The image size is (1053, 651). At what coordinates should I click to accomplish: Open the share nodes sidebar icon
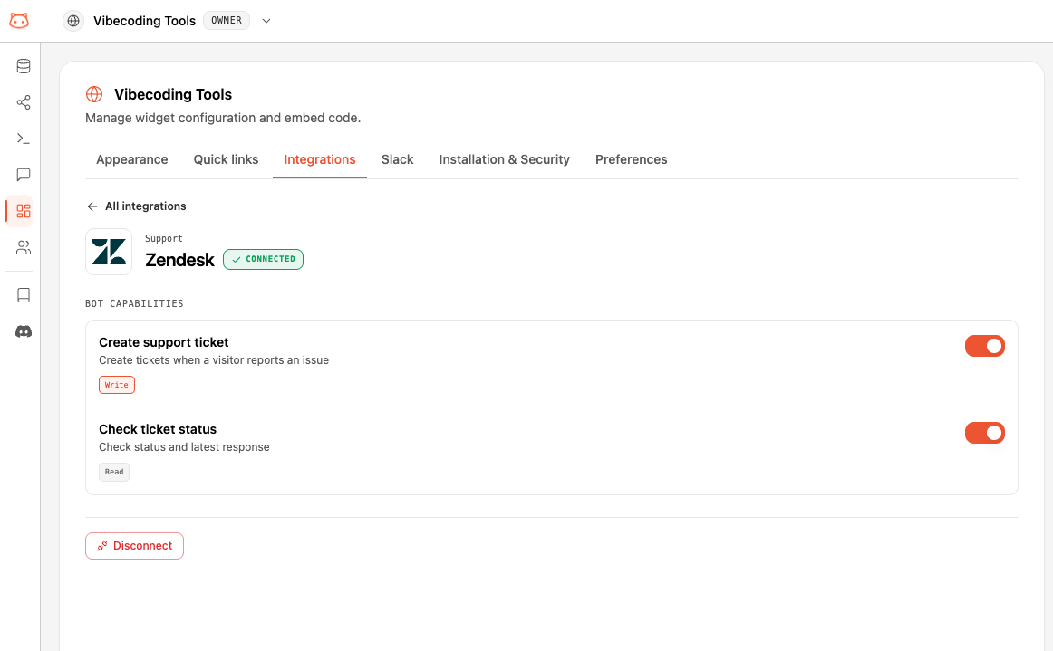tap(24, 102)
